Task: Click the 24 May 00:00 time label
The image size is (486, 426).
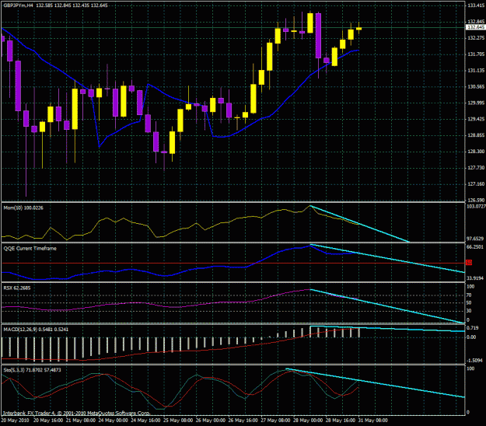Action: (113, 421)
